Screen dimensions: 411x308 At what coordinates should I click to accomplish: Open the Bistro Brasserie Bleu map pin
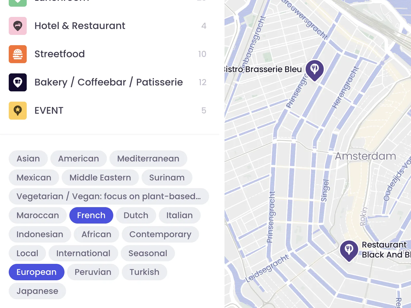[x=314, y=69]
